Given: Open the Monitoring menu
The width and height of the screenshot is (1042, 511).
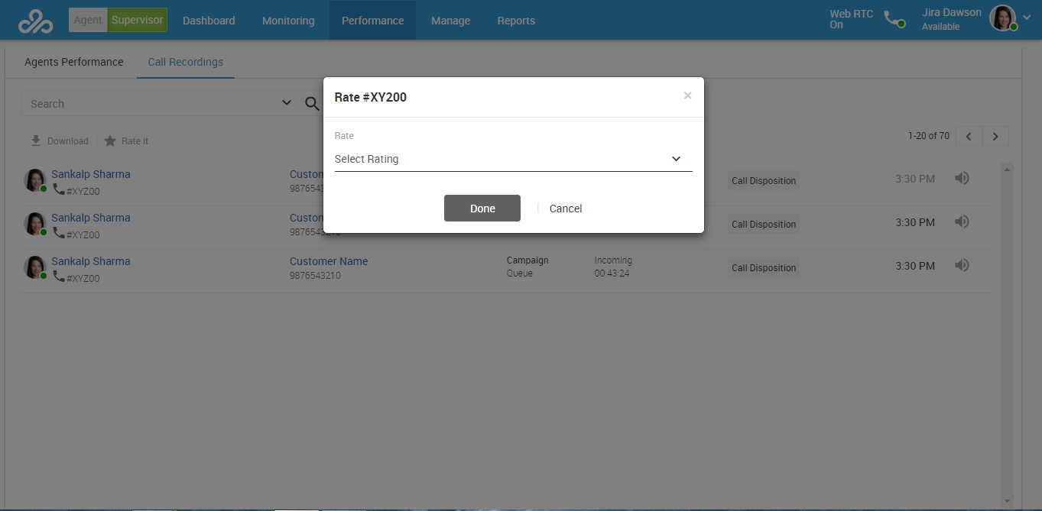Looking at the screenshot, I should coord(288,21).
